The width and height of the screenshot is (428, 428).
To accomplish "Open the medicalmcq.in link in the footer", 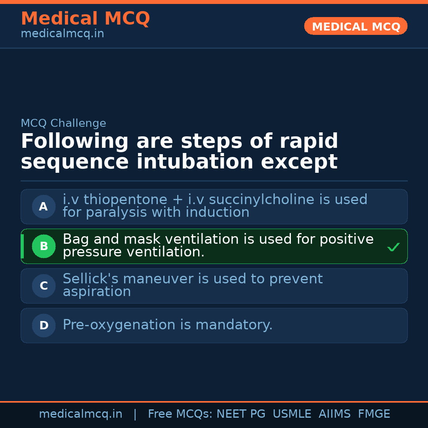I will (x=80, y=414).
